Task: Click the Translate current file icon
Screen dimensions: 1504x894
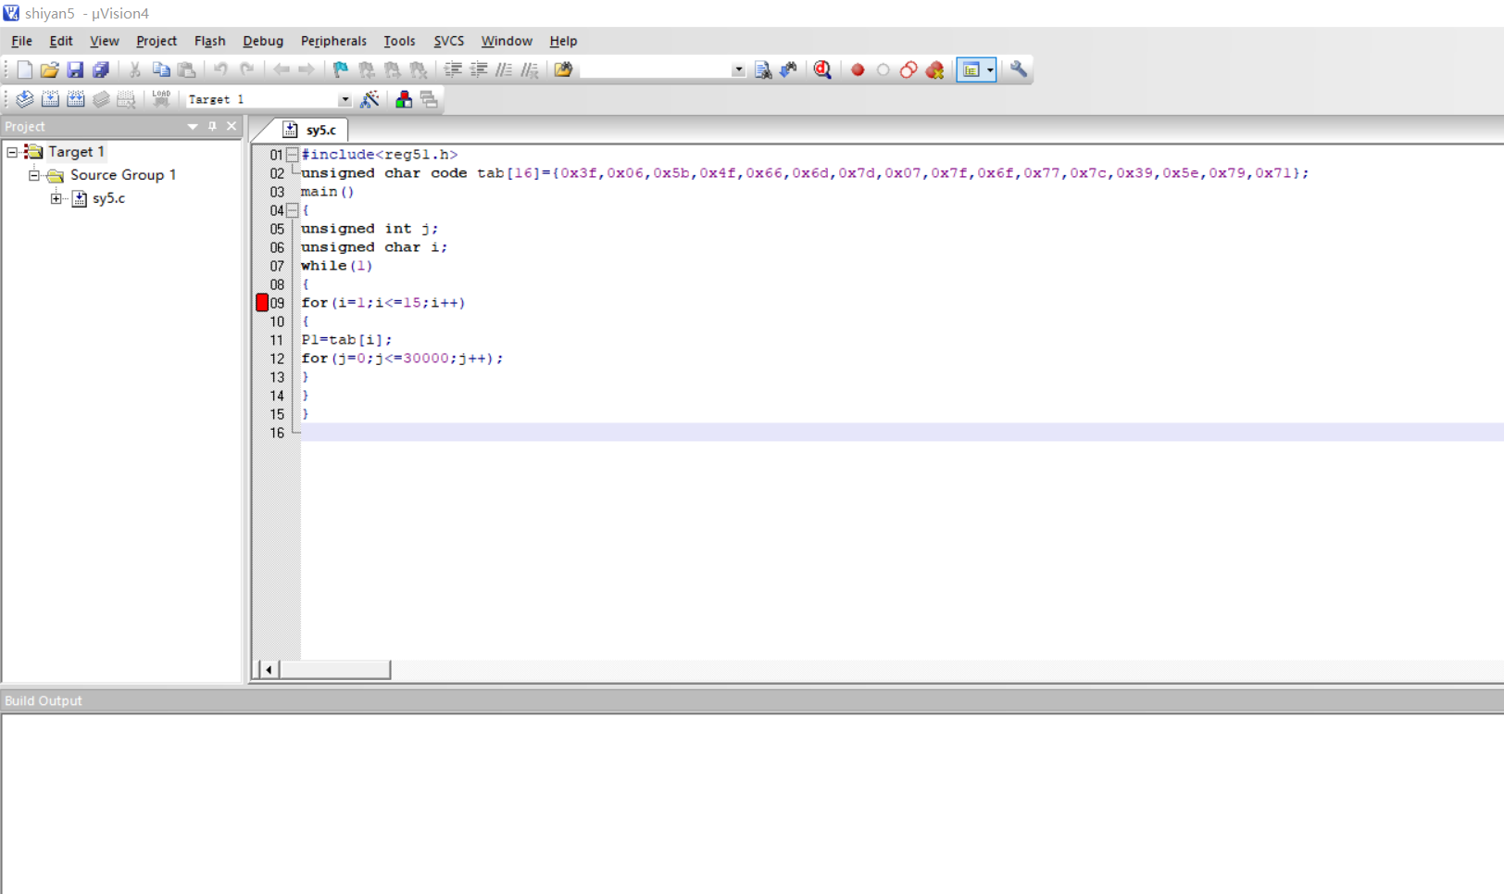Action: pos(24,99)
